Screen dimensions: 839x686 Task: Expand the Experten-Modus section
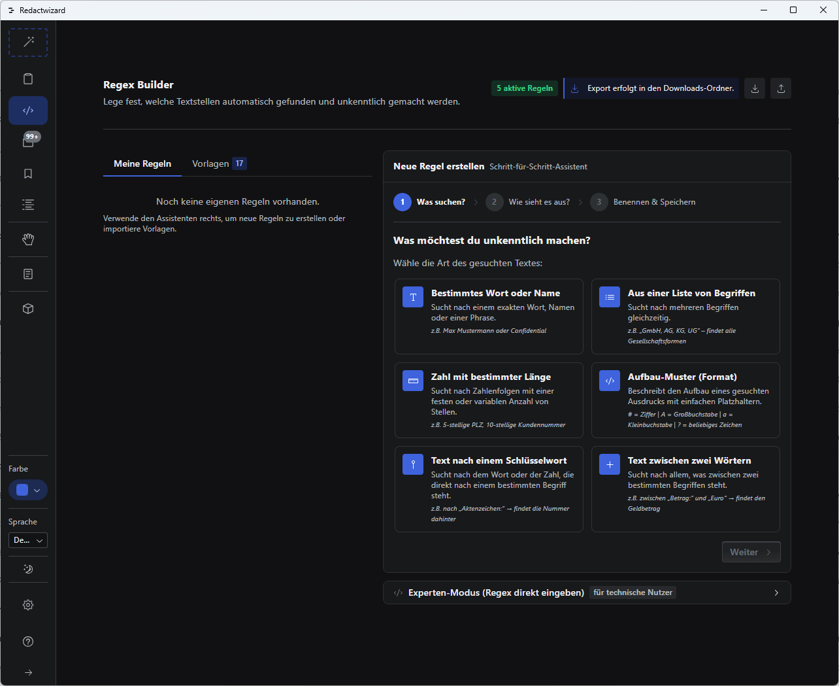tap(587, 592)
